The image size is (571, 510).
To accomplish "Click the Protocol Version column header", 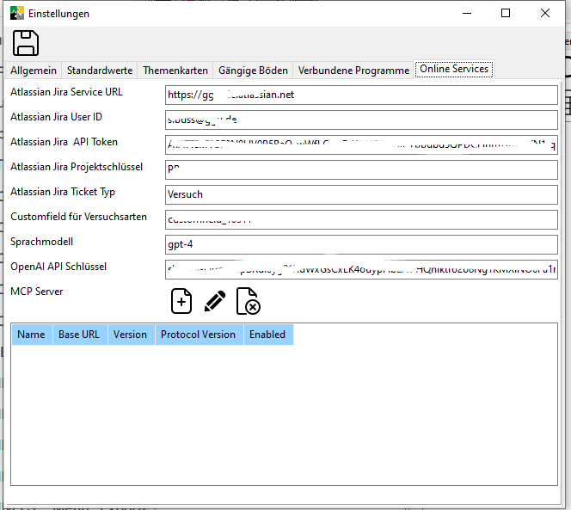I will [x=198, y=335].
